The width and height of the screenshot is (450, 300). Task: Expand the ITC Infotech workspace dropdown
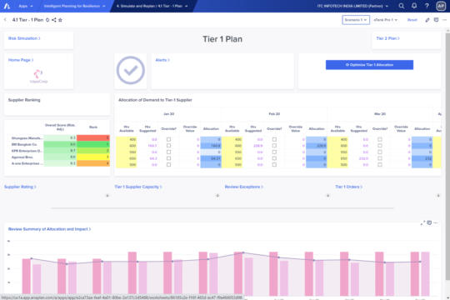coord(352,6)
